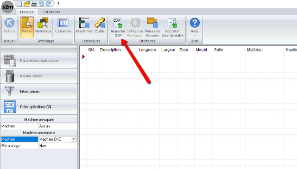This screenshot has width=297, height=169.
Task: Click Ajouter chutes button
Action: click(39, 76)
